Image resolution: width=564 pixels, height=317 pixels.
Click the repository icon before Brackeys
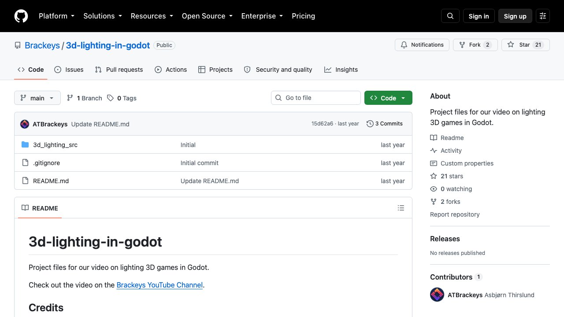pos(18,45)
